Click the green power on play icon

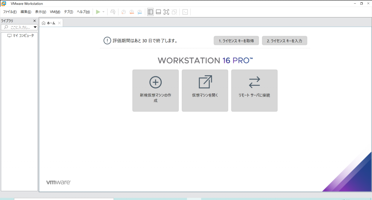98,12
